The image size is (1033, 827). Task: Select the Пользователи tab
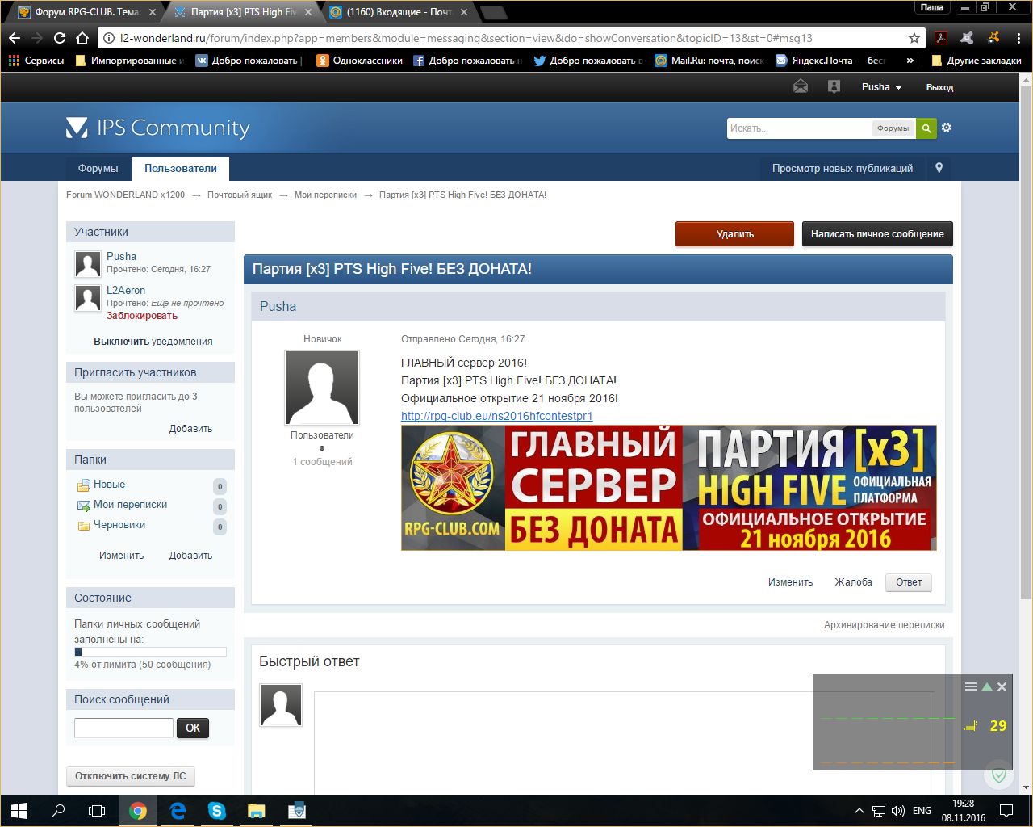(x=181, y=168)
